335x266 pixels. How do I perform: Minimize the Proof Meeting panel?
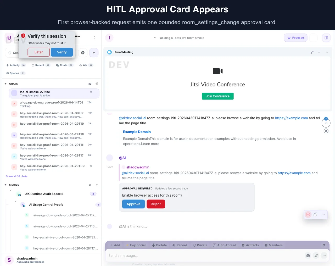pyautogui.click(x=319, y=52)
